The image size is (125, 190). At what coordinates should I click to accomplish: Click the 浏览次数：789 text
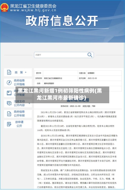[89, 106]
